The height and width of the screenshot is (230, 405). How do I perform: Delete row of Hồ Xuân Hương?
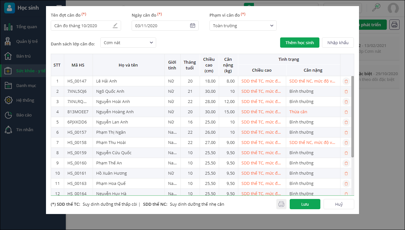346,173
